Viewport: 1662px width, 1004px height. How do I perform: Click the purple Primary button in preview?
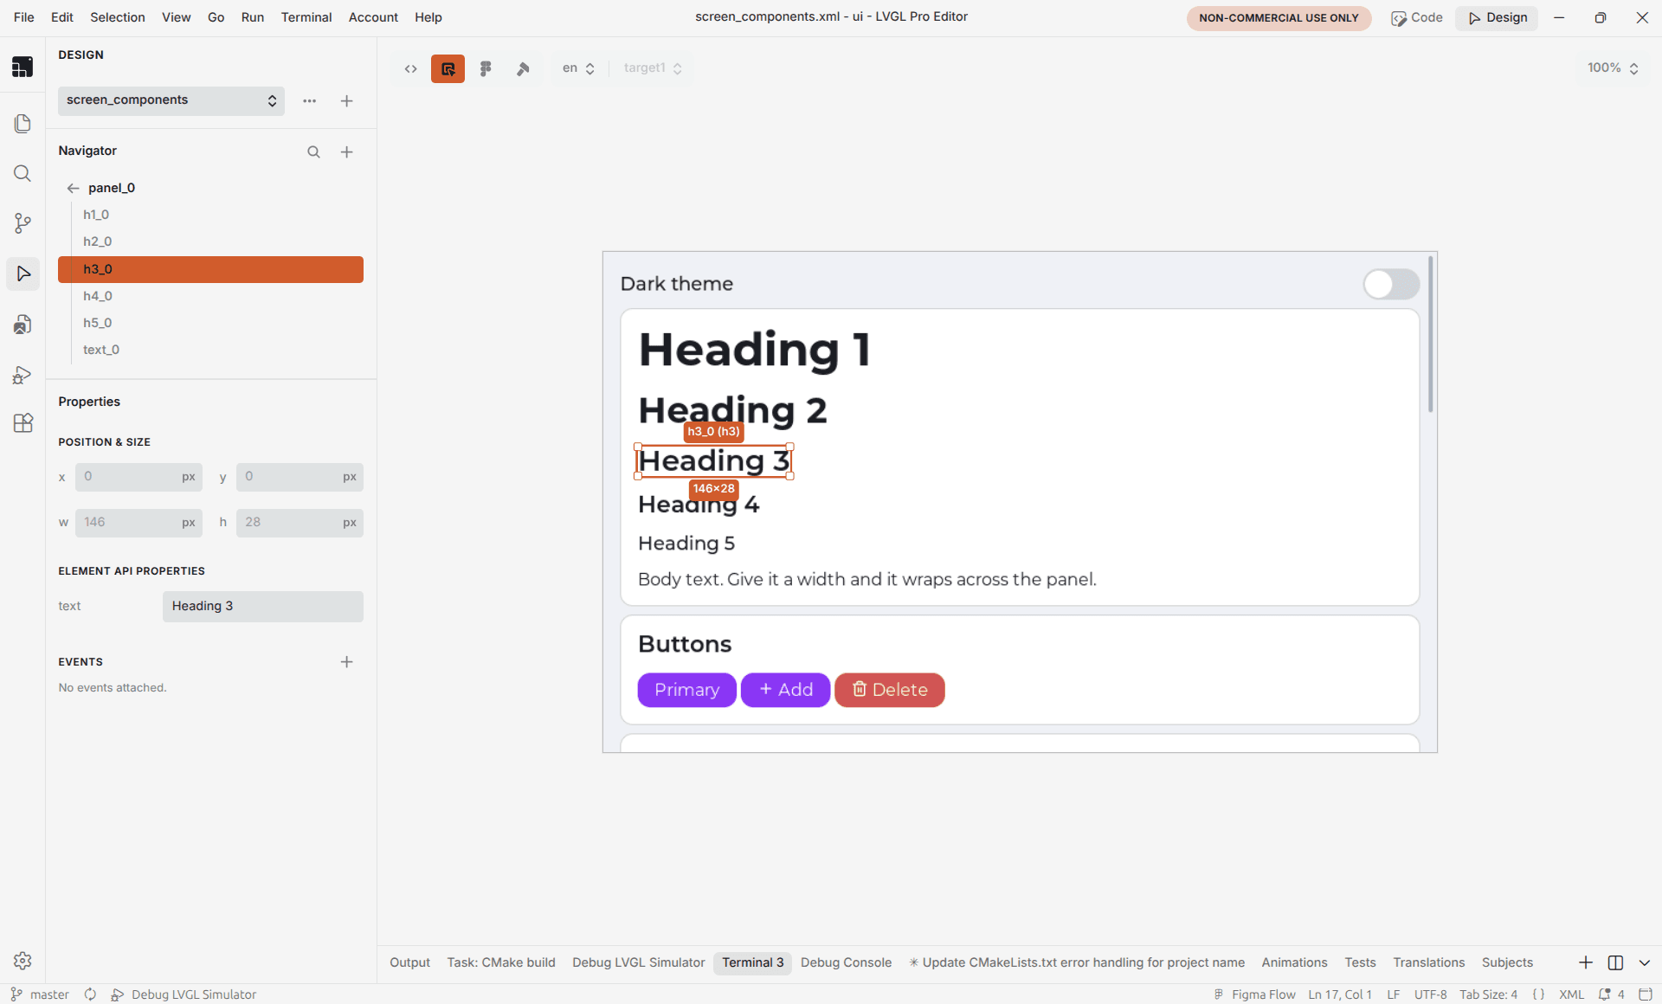tap(687, 690)
